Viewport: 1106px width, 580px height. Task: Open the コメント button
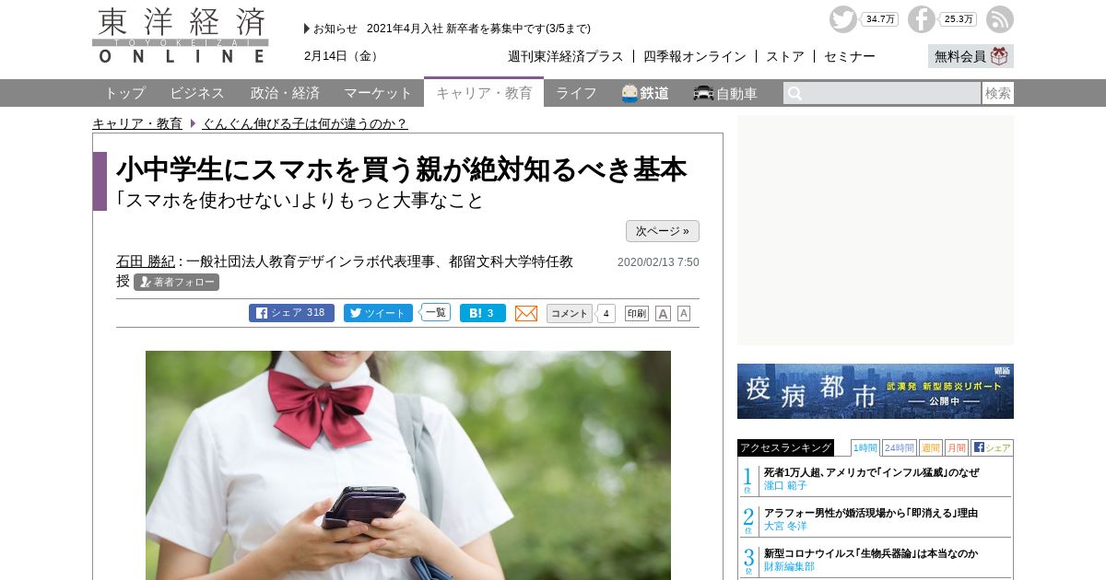(570, 313)
